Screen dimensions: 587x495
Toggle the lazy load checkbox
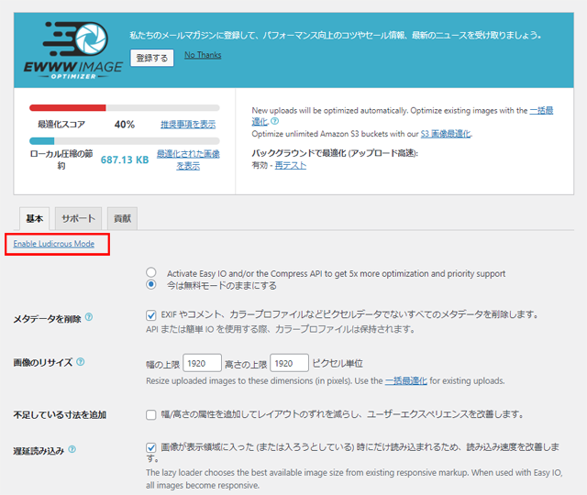click(151, 447)
